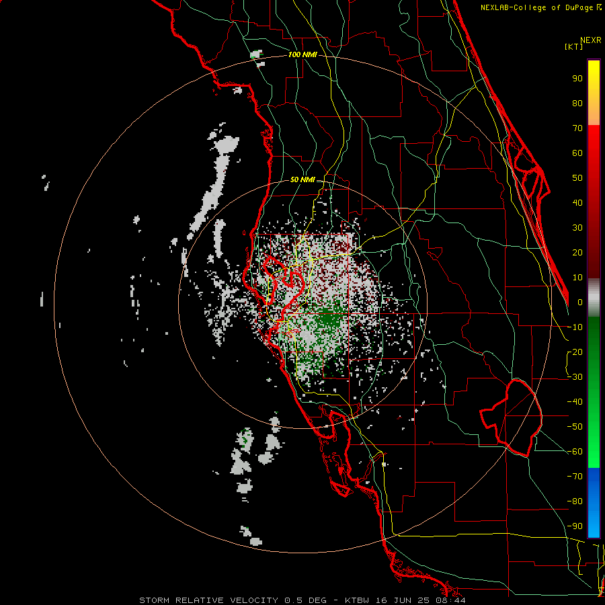Click the 90 value on the velocity scale
This screenshot has width=605, height=605.
click(577, 79)
